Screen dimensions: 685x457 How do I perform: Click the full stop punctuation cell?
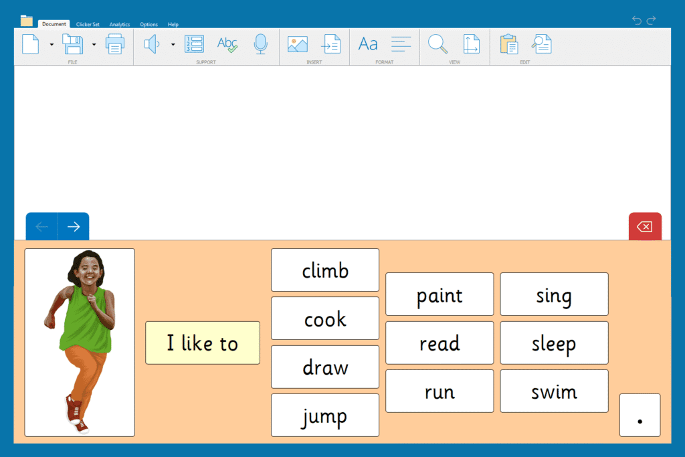[640, 415]
